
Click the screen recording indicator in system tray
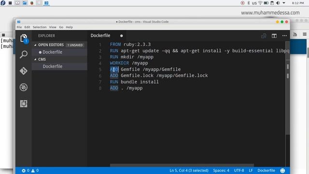coord(242,3)
